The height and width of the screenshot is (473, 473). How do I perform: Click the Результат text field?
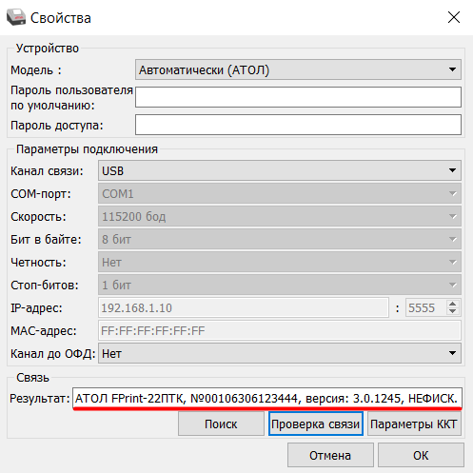pyautogui.click(x=267, y=398)
